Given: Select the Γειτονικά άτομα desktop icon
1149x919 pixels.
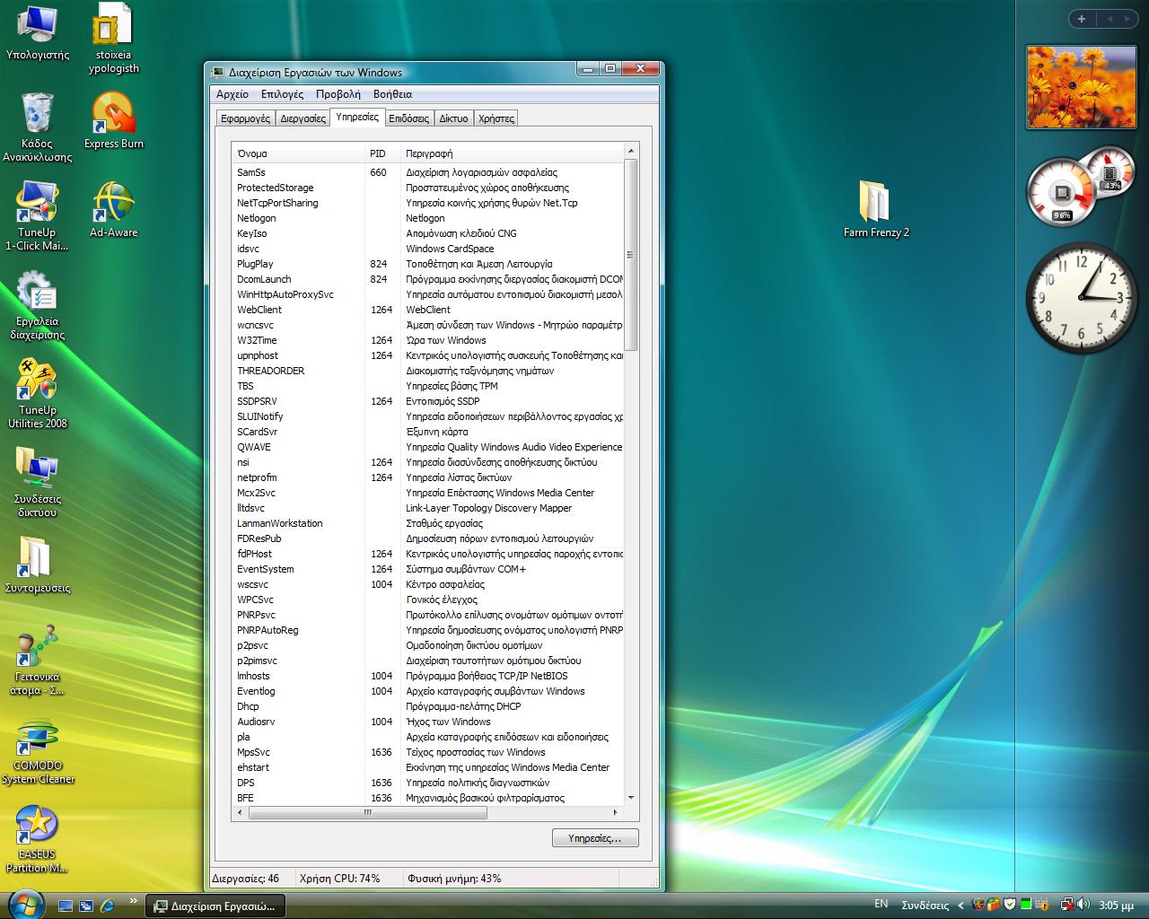Looking at the screenshot, I should 37,661.
